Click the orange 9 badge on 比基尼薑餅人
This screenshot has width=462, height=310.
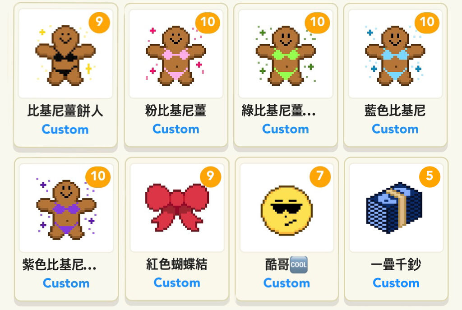(x=99, y=22)
